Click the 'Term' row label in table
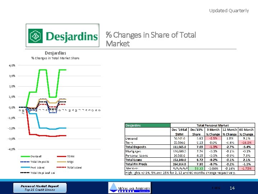Image resolution: width=258 pixels, height=194 pixels. point(129,143)
